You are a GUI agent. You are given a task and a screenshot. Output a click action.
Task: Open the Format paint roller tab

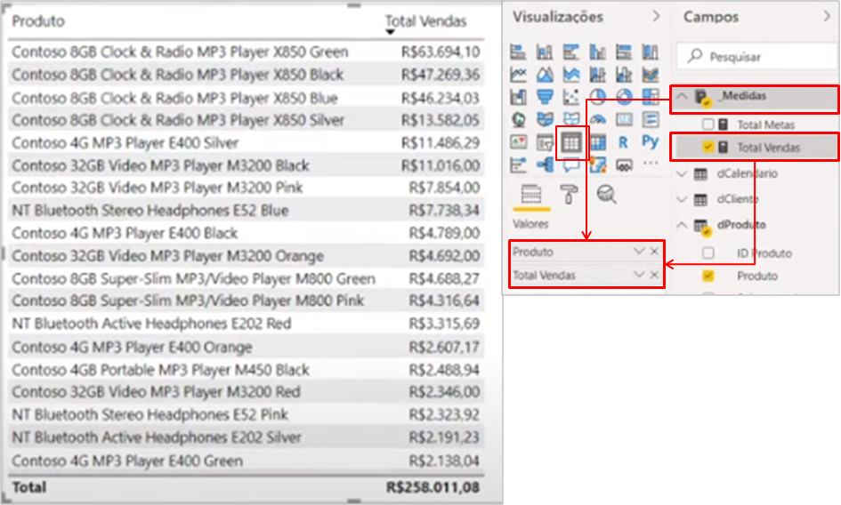tap(568, 194)
